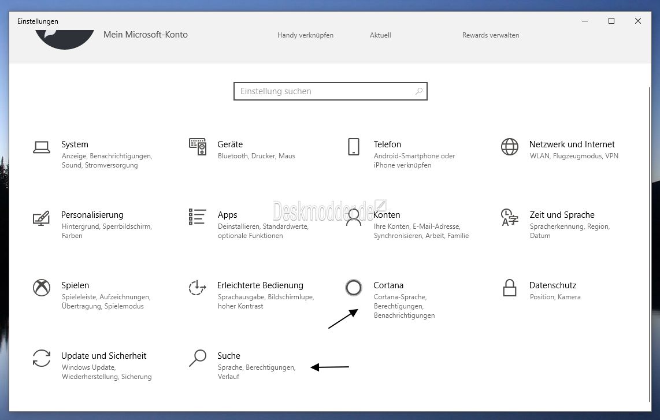Click 'Hintergrund, Sperrbildschirm, Farben' text
Screen dimensions: 660x420
pyautogui.click(x=106, y=231)
